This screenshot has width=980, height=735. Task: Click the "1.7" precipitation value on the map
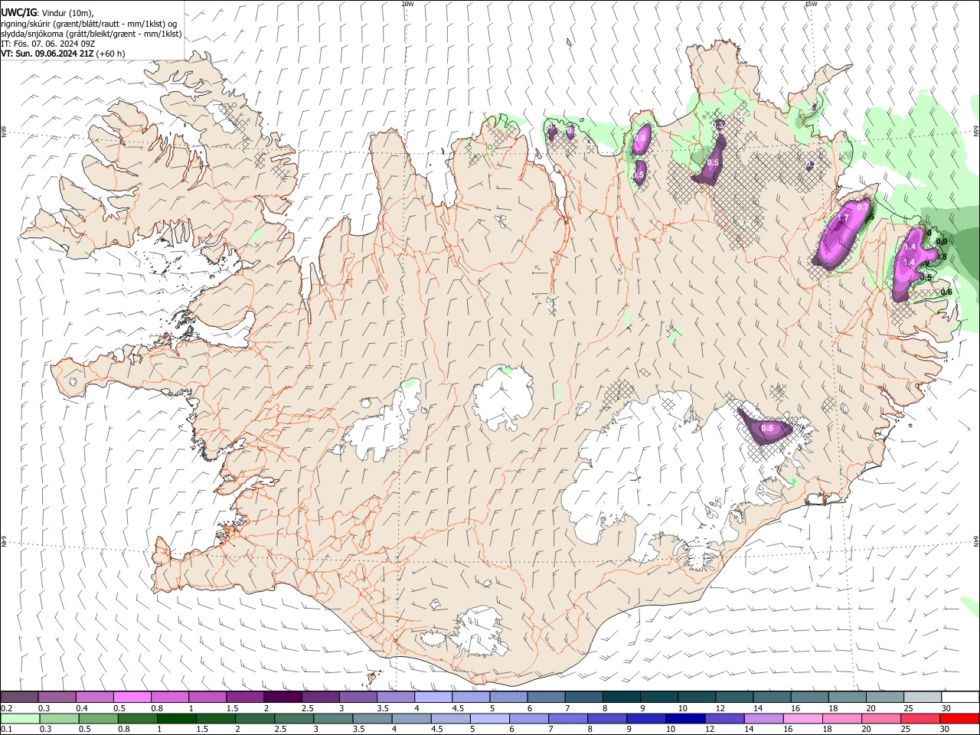[844, 219]
